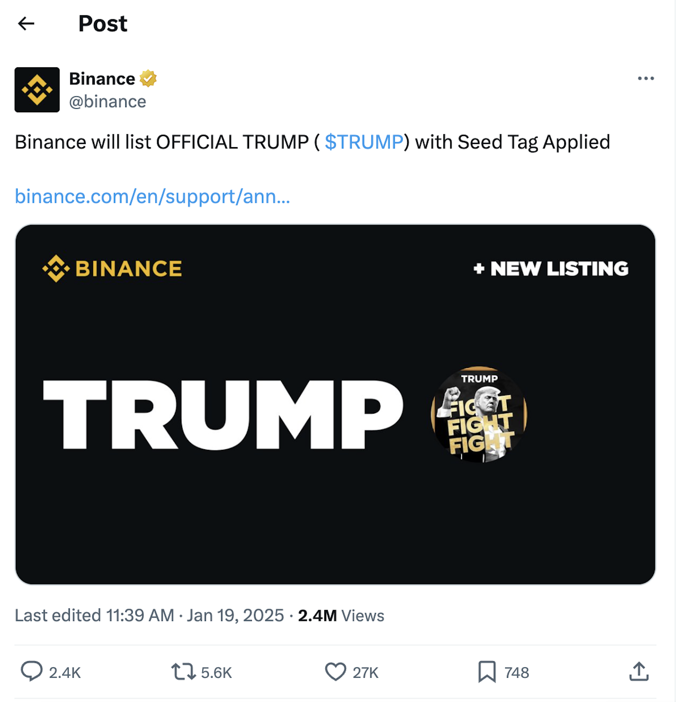Select the Post tab header
The width and height of the screenshot is (676, 702).
coord(102,24)
